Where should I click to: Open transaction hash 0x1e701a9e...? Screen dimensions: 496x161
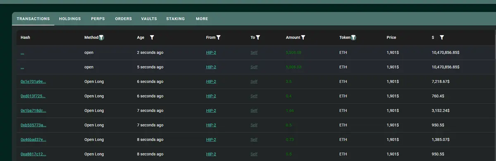33,82
